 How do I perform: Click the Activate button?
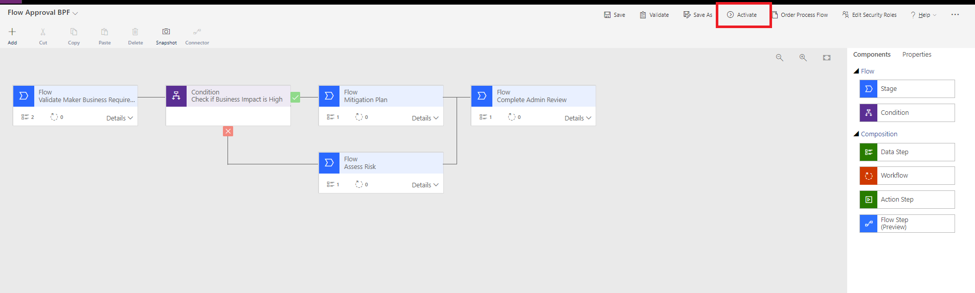coord(742,15)
